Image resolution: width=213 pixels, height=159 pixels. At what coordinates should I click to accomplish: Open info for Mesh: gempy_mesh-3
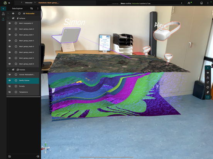pyautogui.click(x=16, y=46)
